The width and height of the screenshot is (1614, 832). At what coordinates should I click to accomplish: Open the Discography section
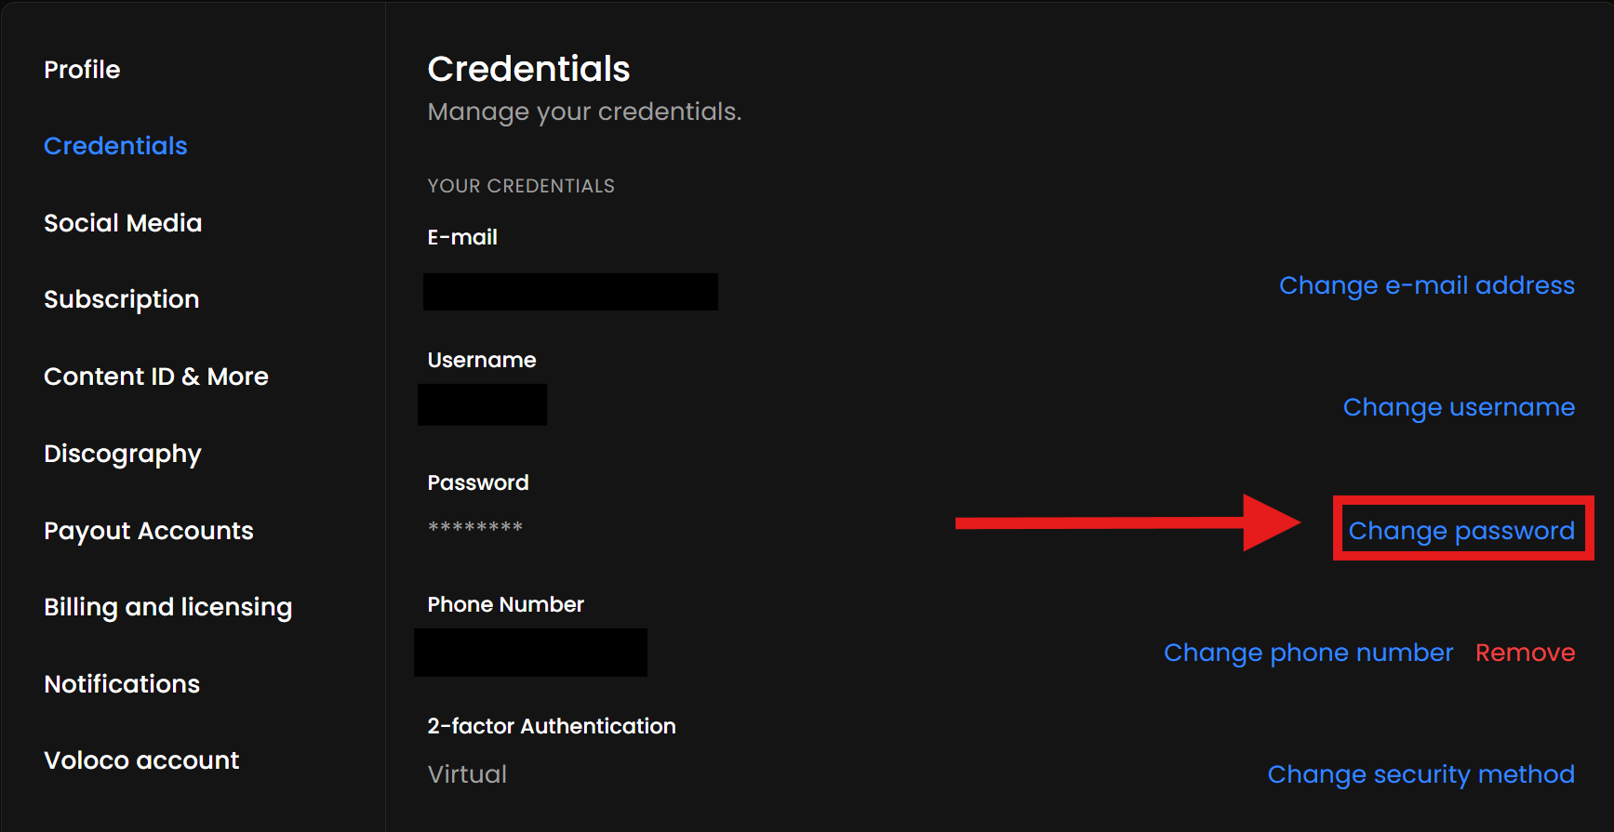point(123,454)
